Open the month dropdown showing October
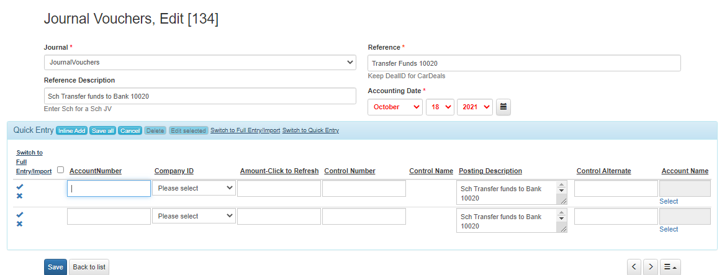The image size is (722, 275). coord(395,107)
